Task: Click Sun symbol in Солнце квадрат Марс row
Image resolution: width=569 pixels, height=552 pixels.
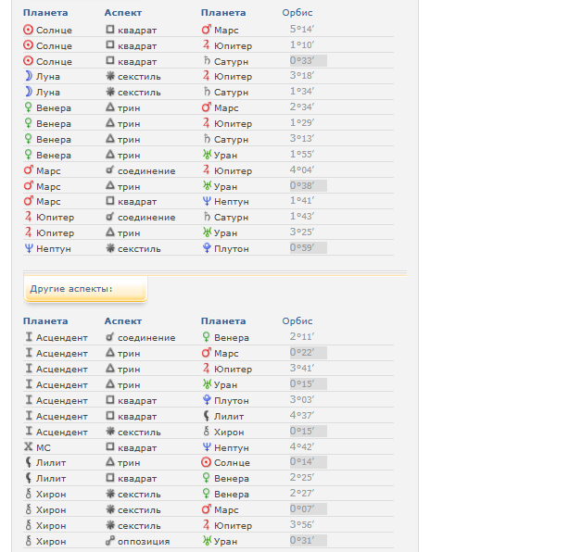Action: click(28, 30)
